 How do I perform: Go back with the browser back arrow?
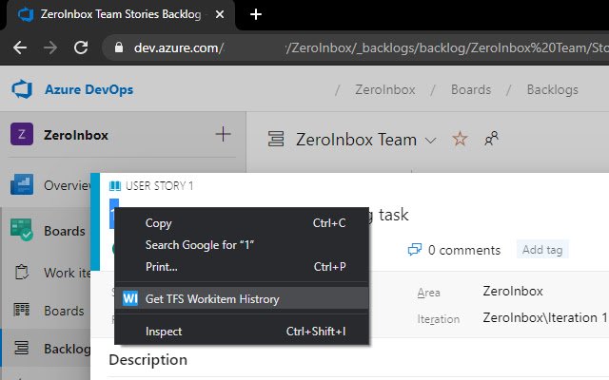coord(20,48)
